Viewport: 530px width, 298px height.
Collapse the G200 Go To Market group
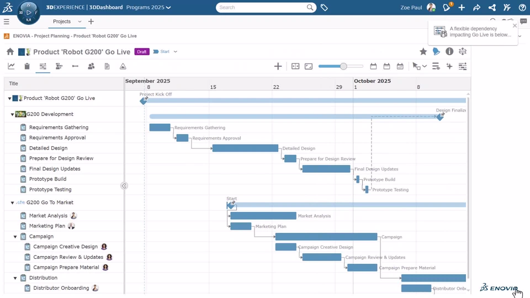coord(13,203)
